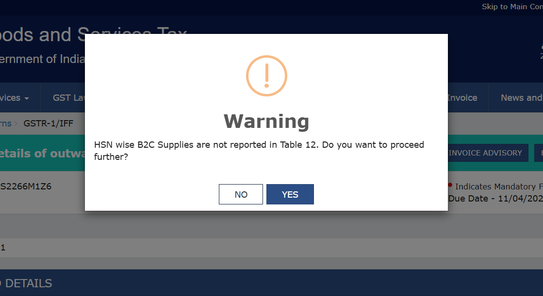Open the GST Law menu
Image resolution: width=543 pixels, height=296 pixels.
click(69, 98)
